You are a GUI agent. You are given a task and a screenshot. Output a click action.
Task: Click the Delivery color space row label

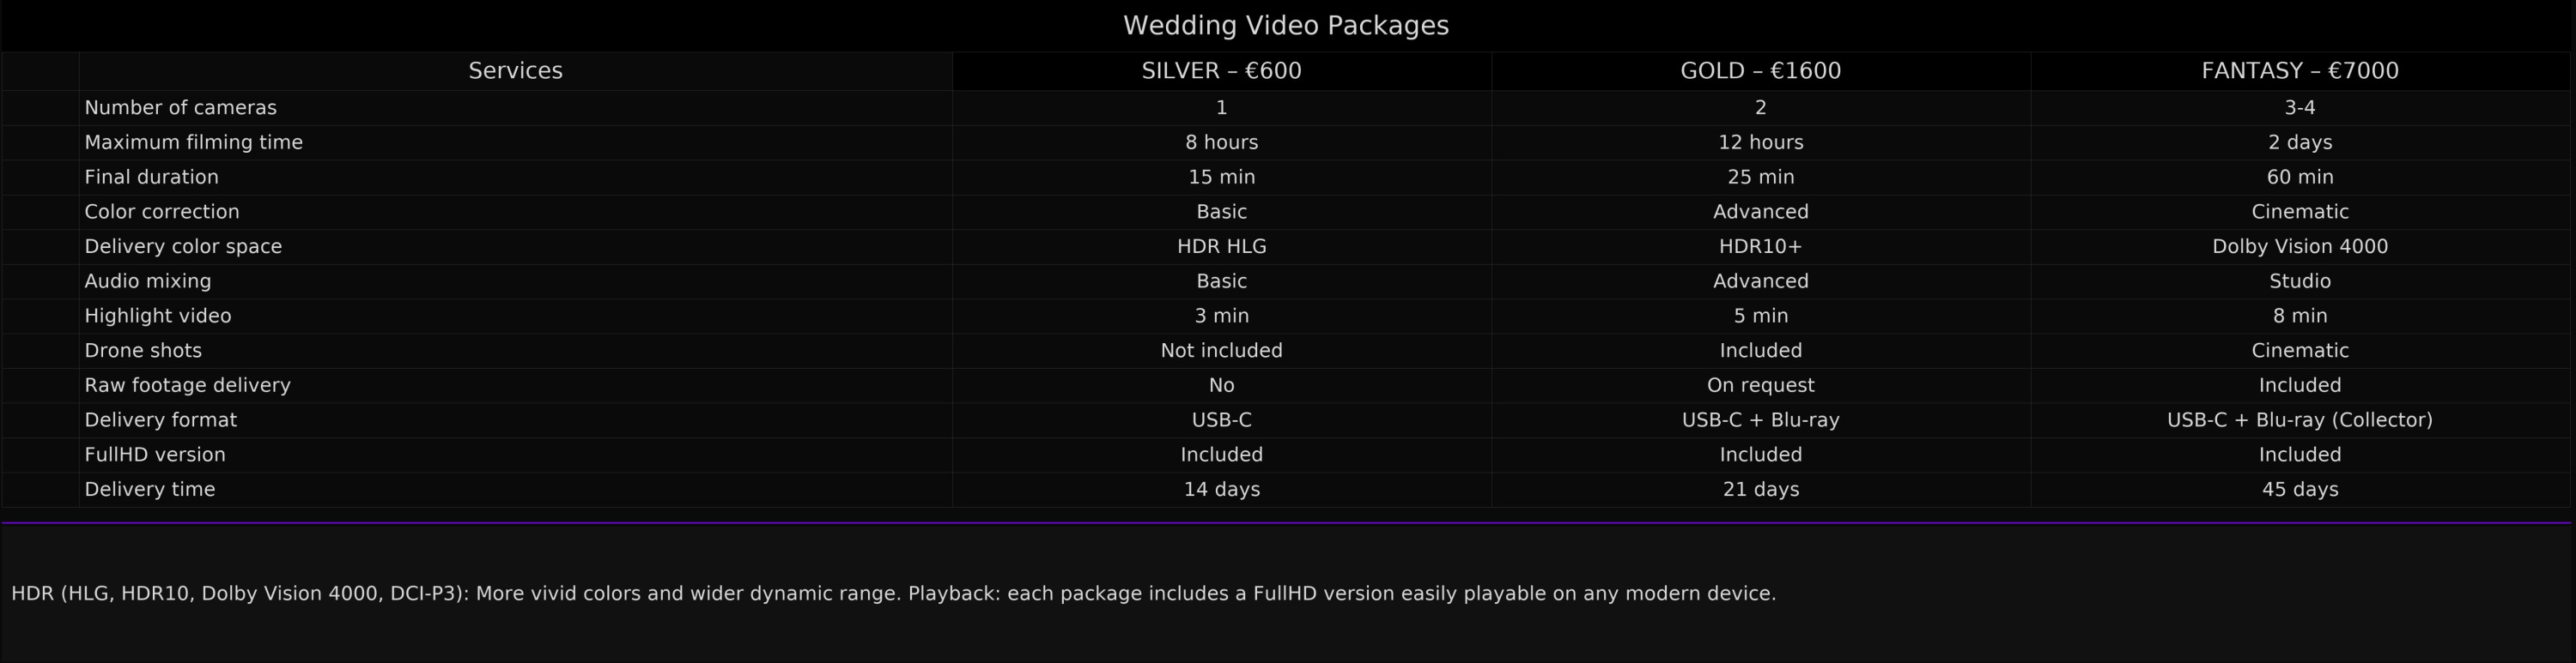pos(183,247)
